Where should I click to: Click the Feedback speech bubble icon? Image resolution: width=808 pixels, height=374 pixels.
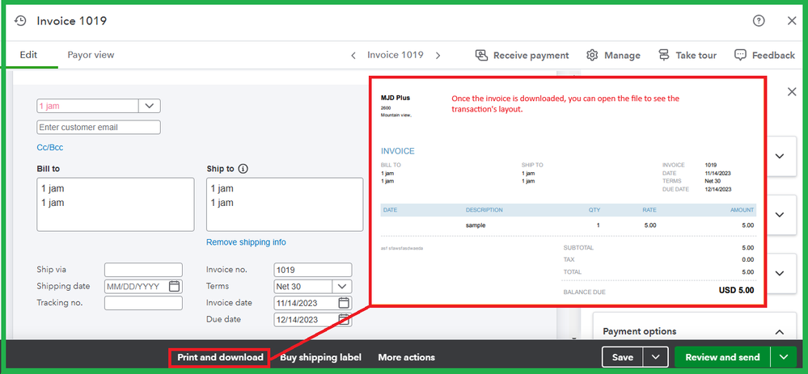740,55
